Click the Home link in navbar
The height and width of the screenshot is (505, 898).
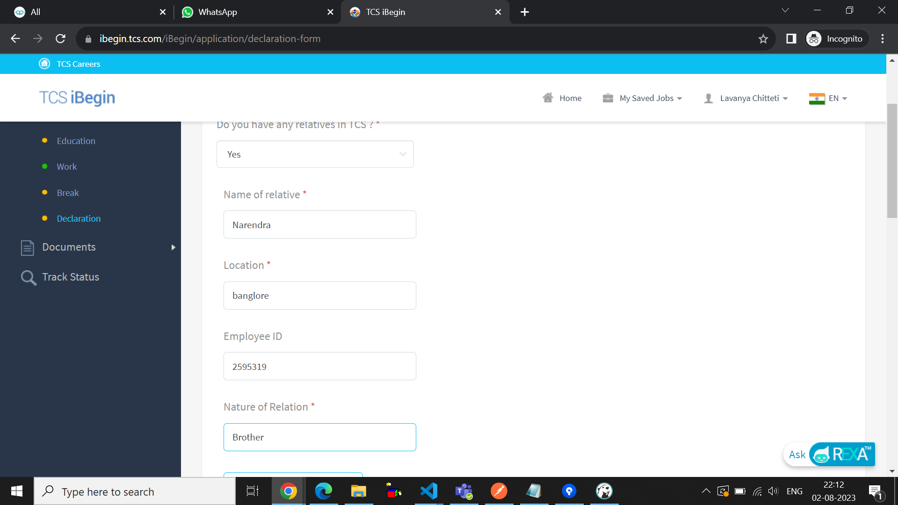point(571,98)
